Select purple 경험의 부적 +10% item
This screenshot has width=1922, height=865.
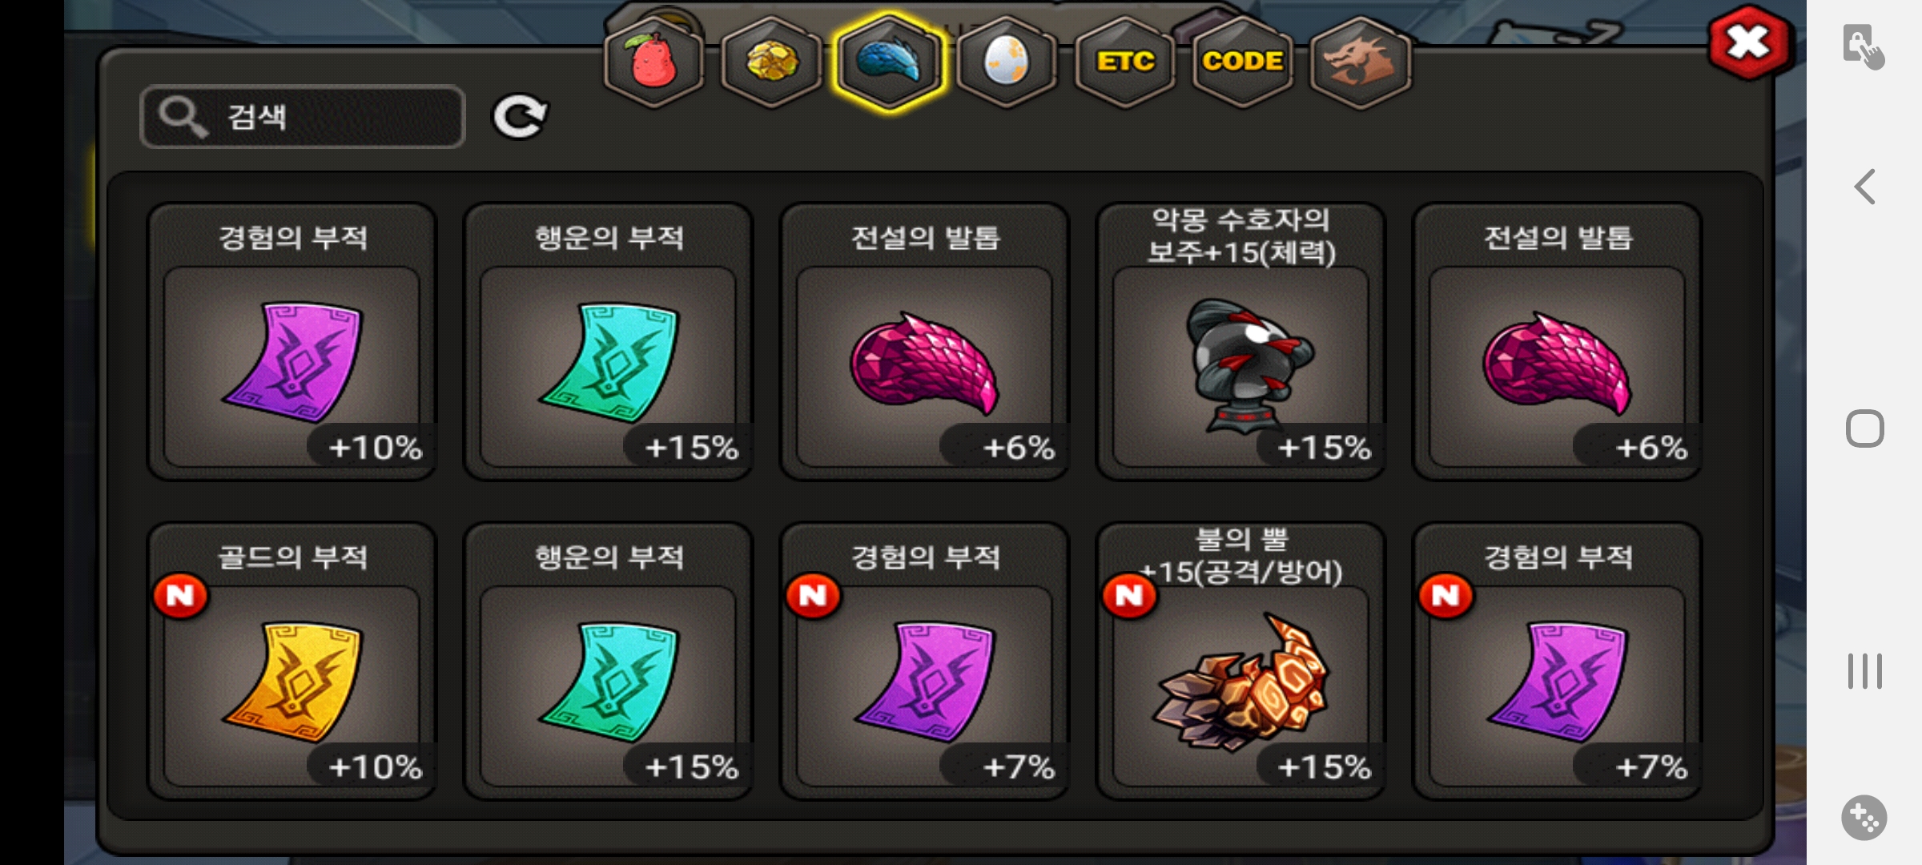coord(292,342)
